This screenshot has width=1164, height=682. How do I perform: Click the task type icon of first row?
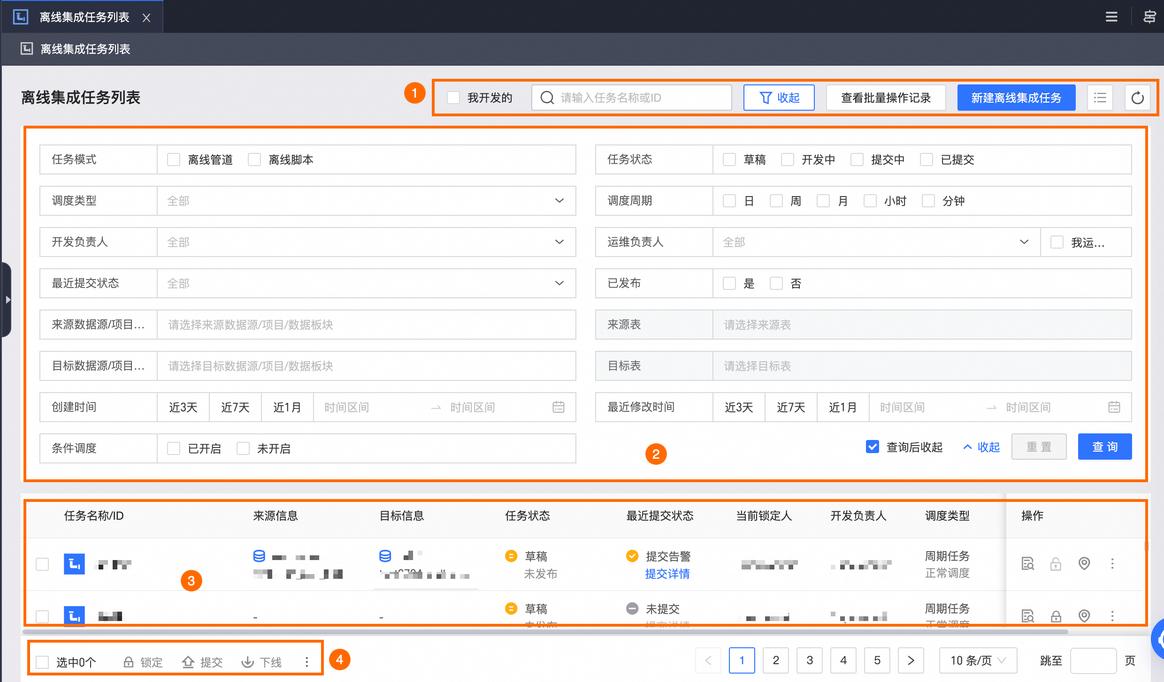74,564
